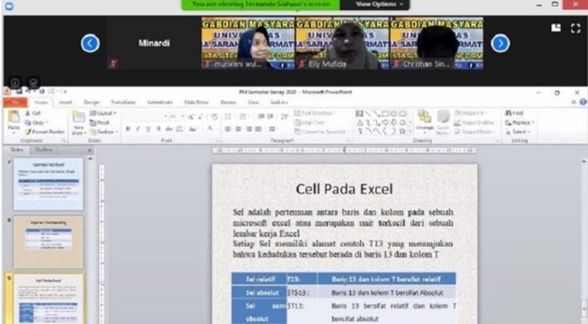Click the Arrange button
This screenshot has height=324, width=588.
(425, 120)
